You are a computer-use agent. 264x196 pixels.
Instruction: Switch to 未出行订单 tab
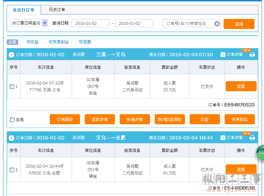(24, 10)
